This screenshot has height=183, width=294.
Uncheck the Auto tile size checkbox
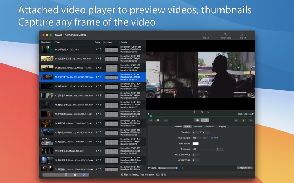click(x=212, y=138)
